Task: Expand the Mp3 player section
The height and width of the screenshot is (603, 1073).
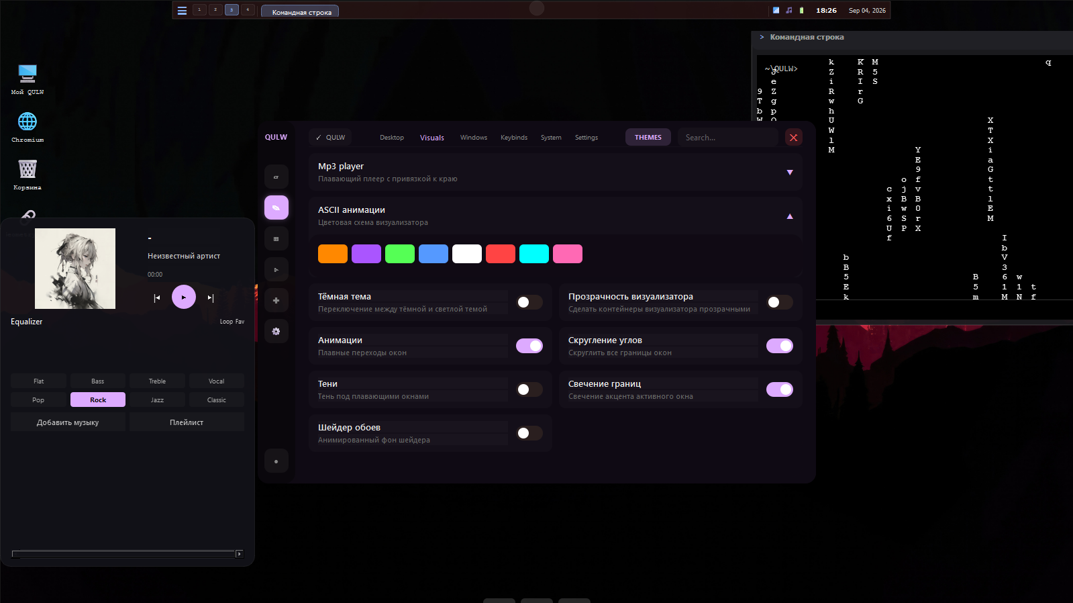Action: pyautogui.click(x=790, y=173)
